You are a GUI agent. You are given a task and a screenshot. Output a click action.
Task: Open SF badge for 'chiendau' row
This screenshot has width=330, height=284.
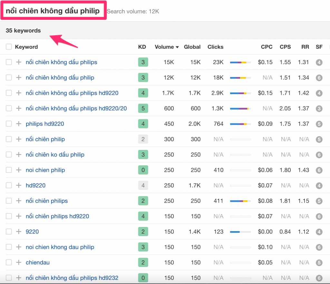pyautogui.click(x=319, y=262)
